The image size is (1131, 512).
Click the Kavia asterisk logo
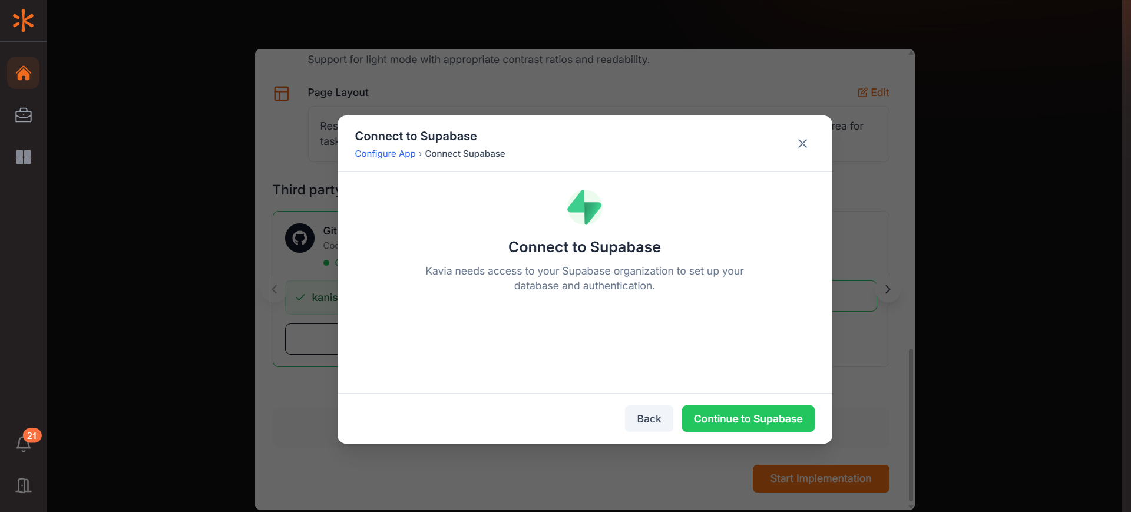(23, 21)
